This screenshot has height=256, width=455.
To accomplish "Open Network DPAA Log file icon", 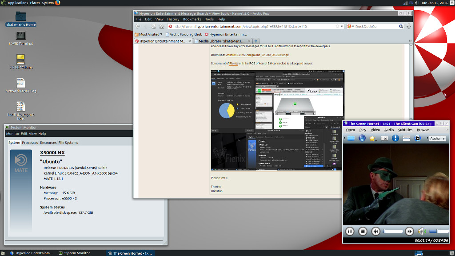I will pyautogui.click(x=20, y=85).
